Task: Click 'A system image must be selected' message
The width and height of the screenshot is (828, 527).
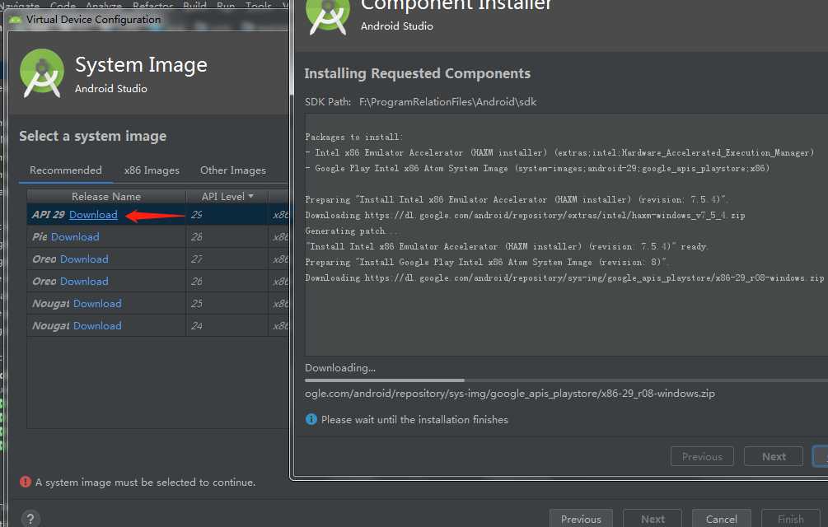Action: pyautogui.click(x=145, y=483)
